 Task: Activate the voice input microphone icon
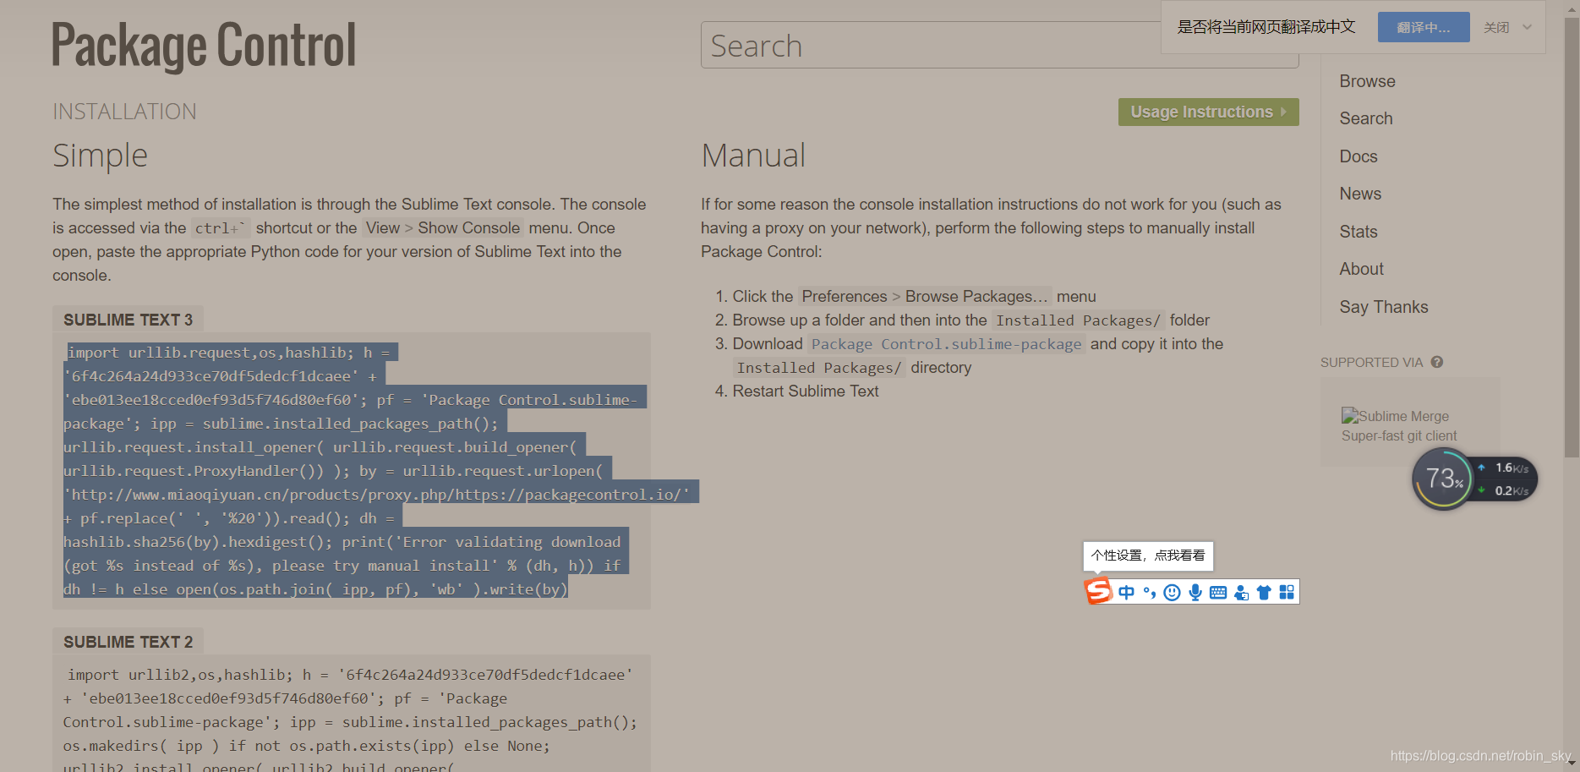tap(1195, 592)
